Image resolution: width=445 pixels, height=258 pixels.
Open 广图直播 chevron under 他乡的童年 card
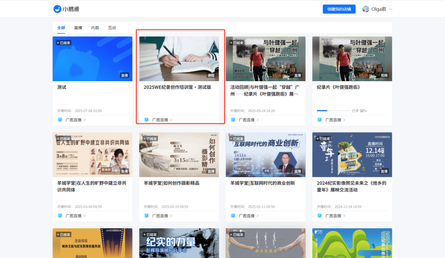pyautogui.click(x=344, y=216)
